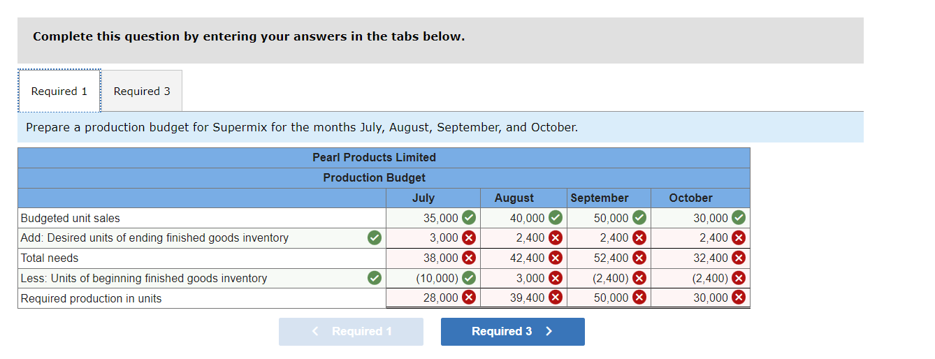Click the red X beside September ending inventory 2,400

(639, 237)
